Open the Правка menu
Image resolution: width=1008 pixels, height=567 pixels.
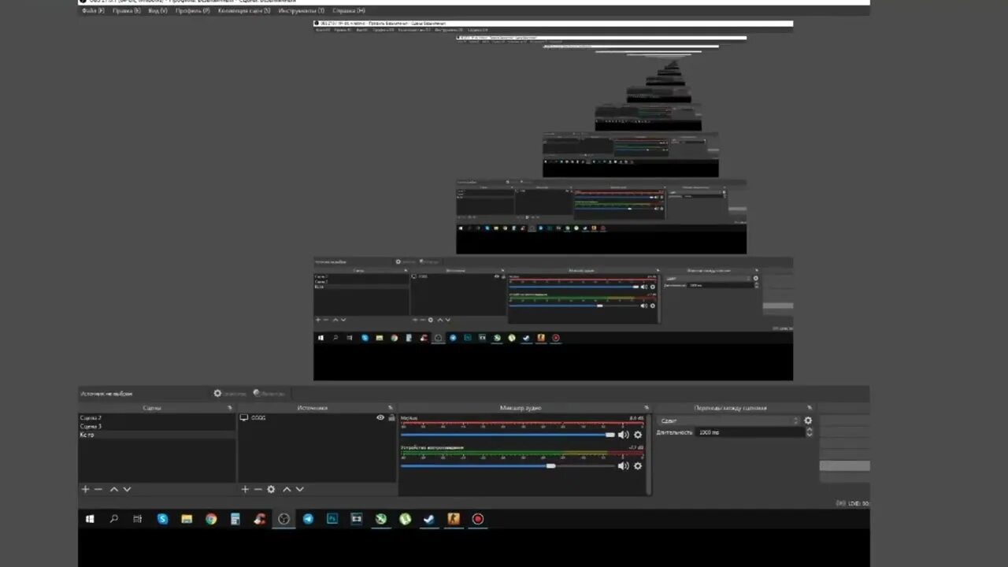126,11
